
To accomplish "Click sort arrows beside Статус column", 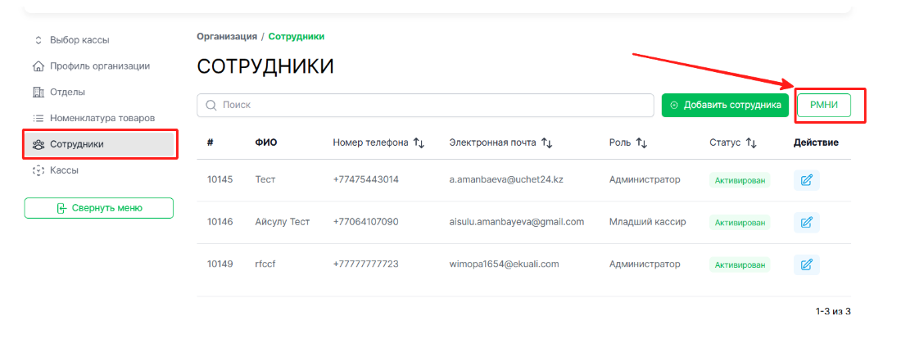I will 750,142.
